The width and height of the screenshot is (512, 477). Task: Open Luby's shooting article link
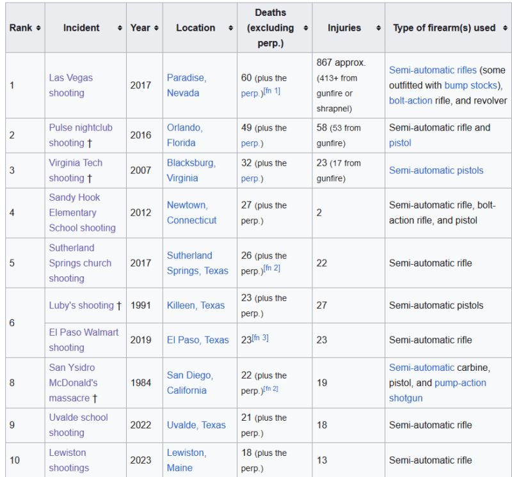(81, 305)
